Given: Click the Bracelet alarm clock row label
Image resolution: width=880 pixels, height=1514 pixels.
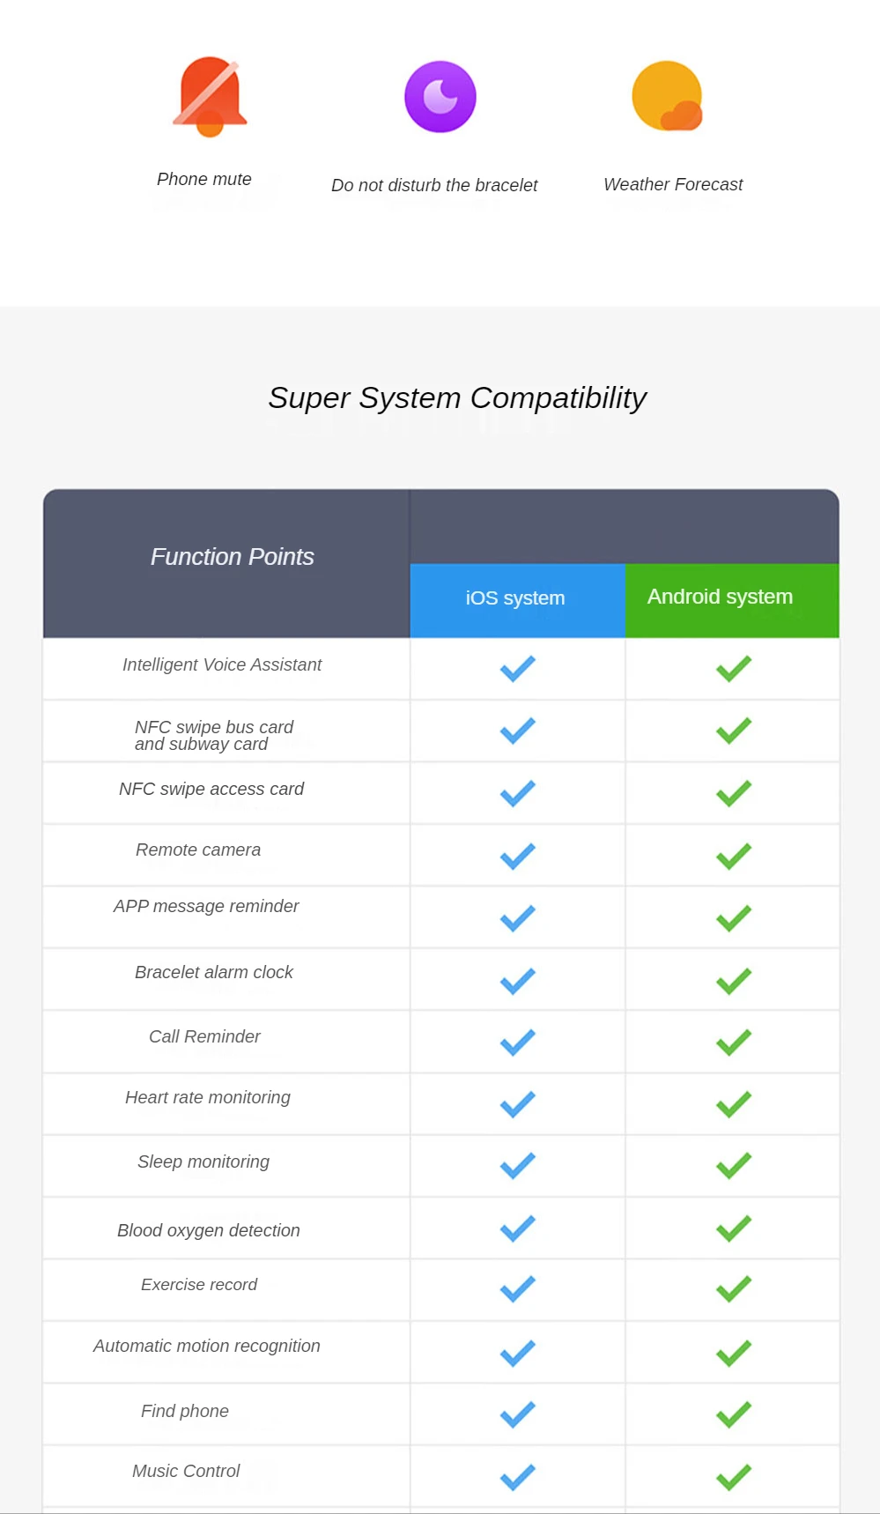Looking at the screenshot, I should (214, 973).
